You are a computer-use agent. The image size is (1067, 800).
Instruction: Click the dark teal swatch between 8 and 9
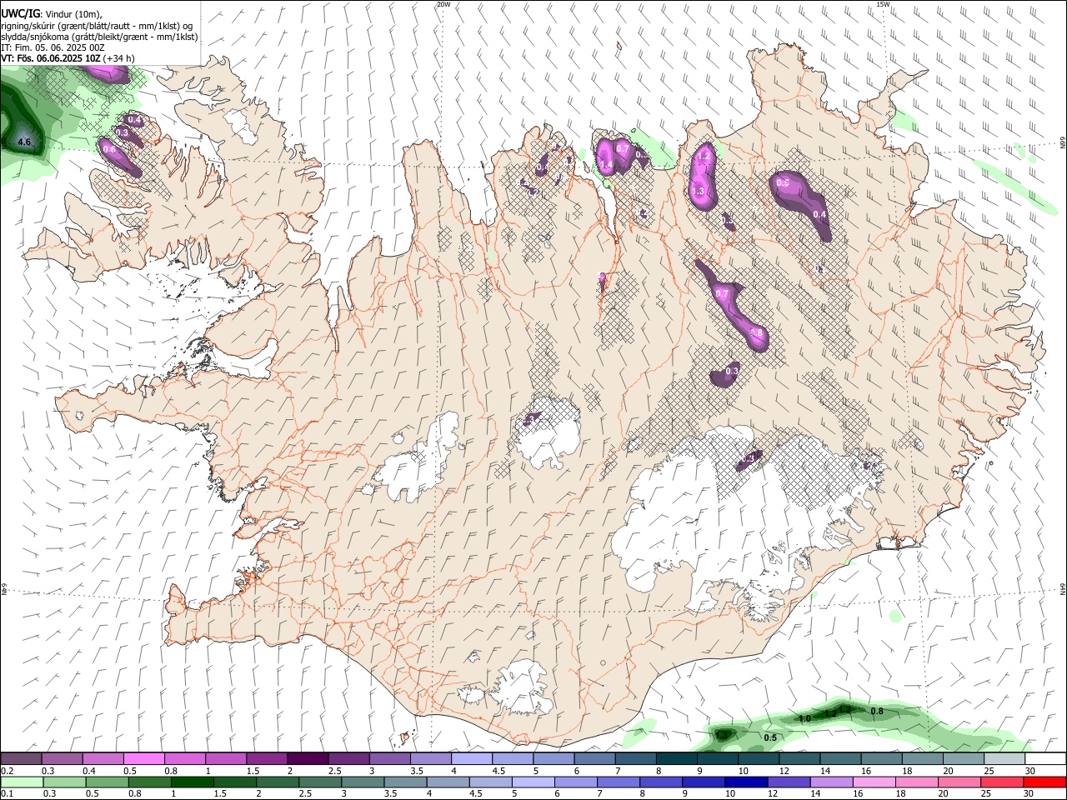click(677, 759)
